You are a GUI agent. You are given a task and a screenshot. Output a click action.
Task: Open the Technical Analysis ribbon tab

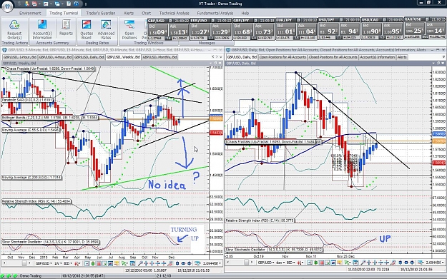[x=174, y=13]
